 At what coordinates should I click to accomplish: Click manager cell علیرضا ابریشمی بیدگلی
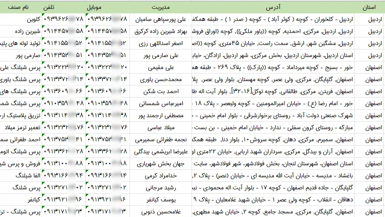pyautogui.click(x=161, y=151)
